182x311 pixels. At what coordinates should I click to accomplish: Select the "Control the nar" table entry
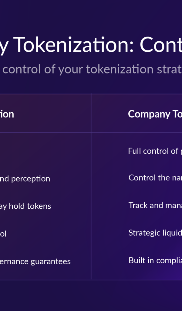(x=155, y=178)
